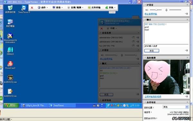Close the 会议电话 widget on the right
Viewport: 193px width, 121px height.
[187, 102]
